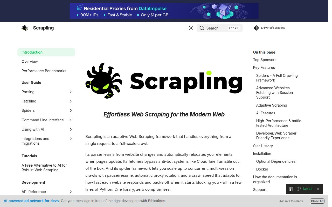Click the git repository icon

pyautogui.click(x=256, y=28)
